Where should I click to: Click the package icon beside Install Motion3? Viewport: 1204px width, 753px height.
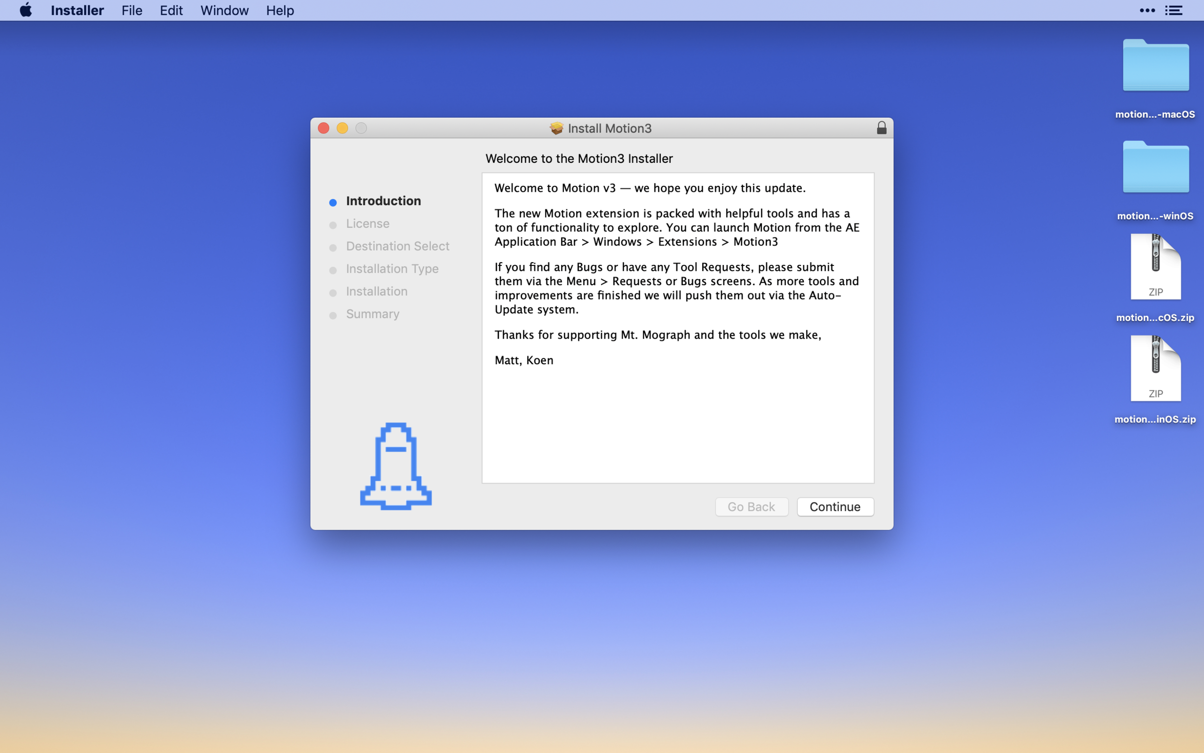pos(556,129)
